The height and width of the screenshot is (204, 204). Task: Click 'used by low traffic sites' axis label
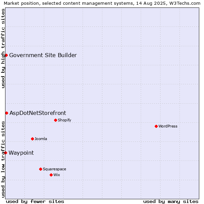[3, 159]
